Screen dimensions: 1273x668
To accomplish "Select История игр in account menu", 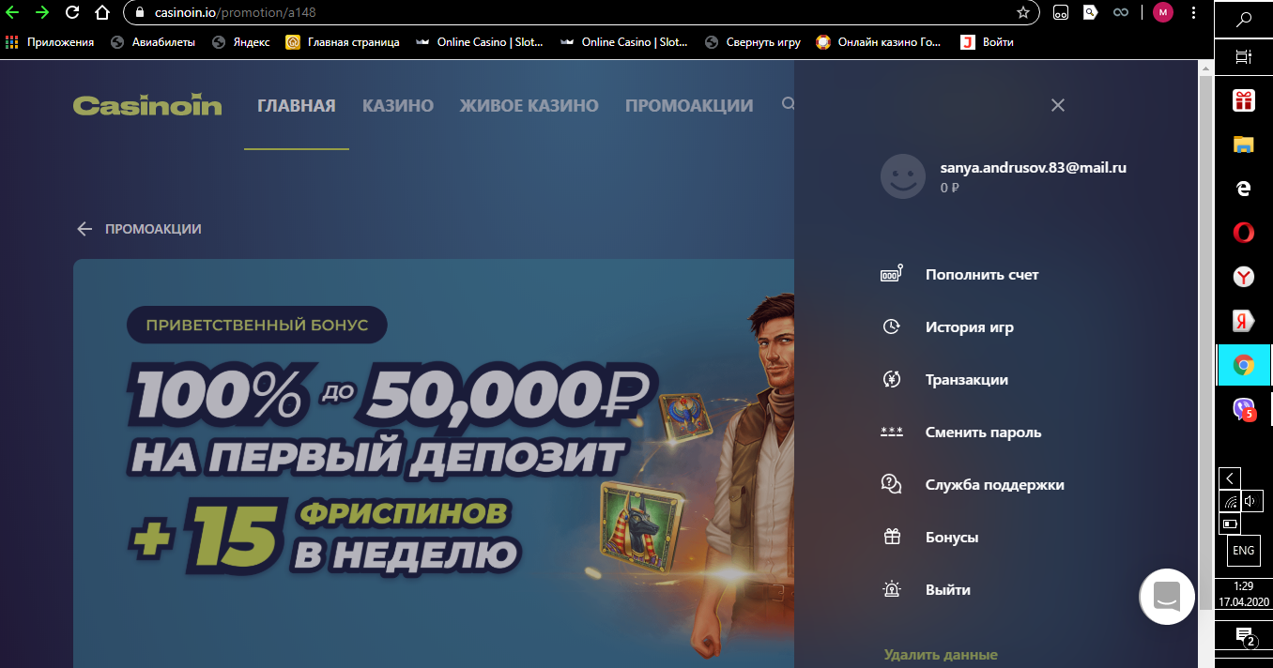I will point(970,327).
